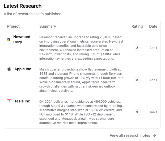The image size is (165, 141).
Task: Open the Tesla Inc project name
Action: 22,101
